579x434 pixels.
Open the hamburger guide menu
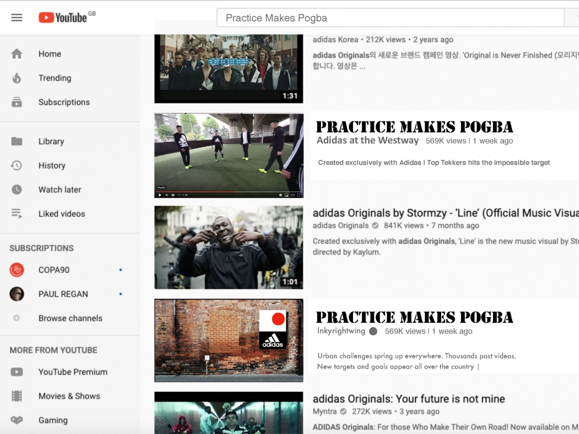click(x=17, y=17)
